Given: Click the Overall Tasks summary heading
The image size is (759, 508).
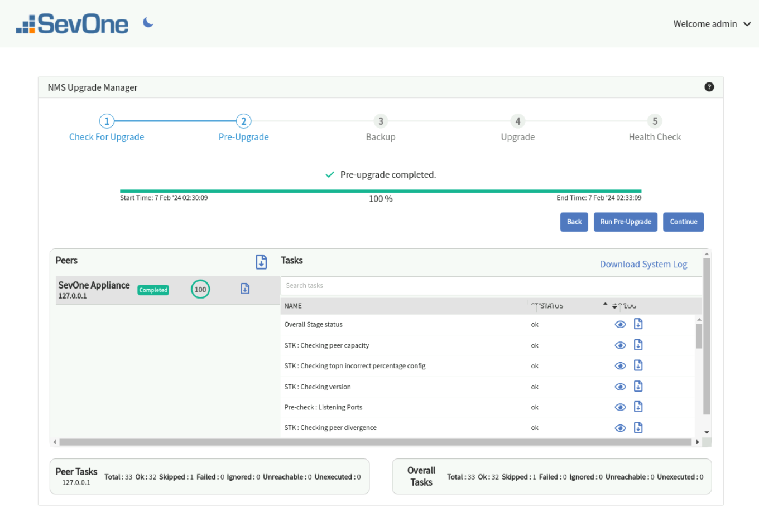Looking at the screenshot, I should click(x=421, y=476).
